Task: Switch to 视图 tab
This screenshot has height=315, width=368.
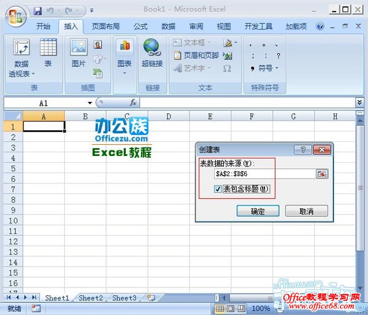Action: 224,26
